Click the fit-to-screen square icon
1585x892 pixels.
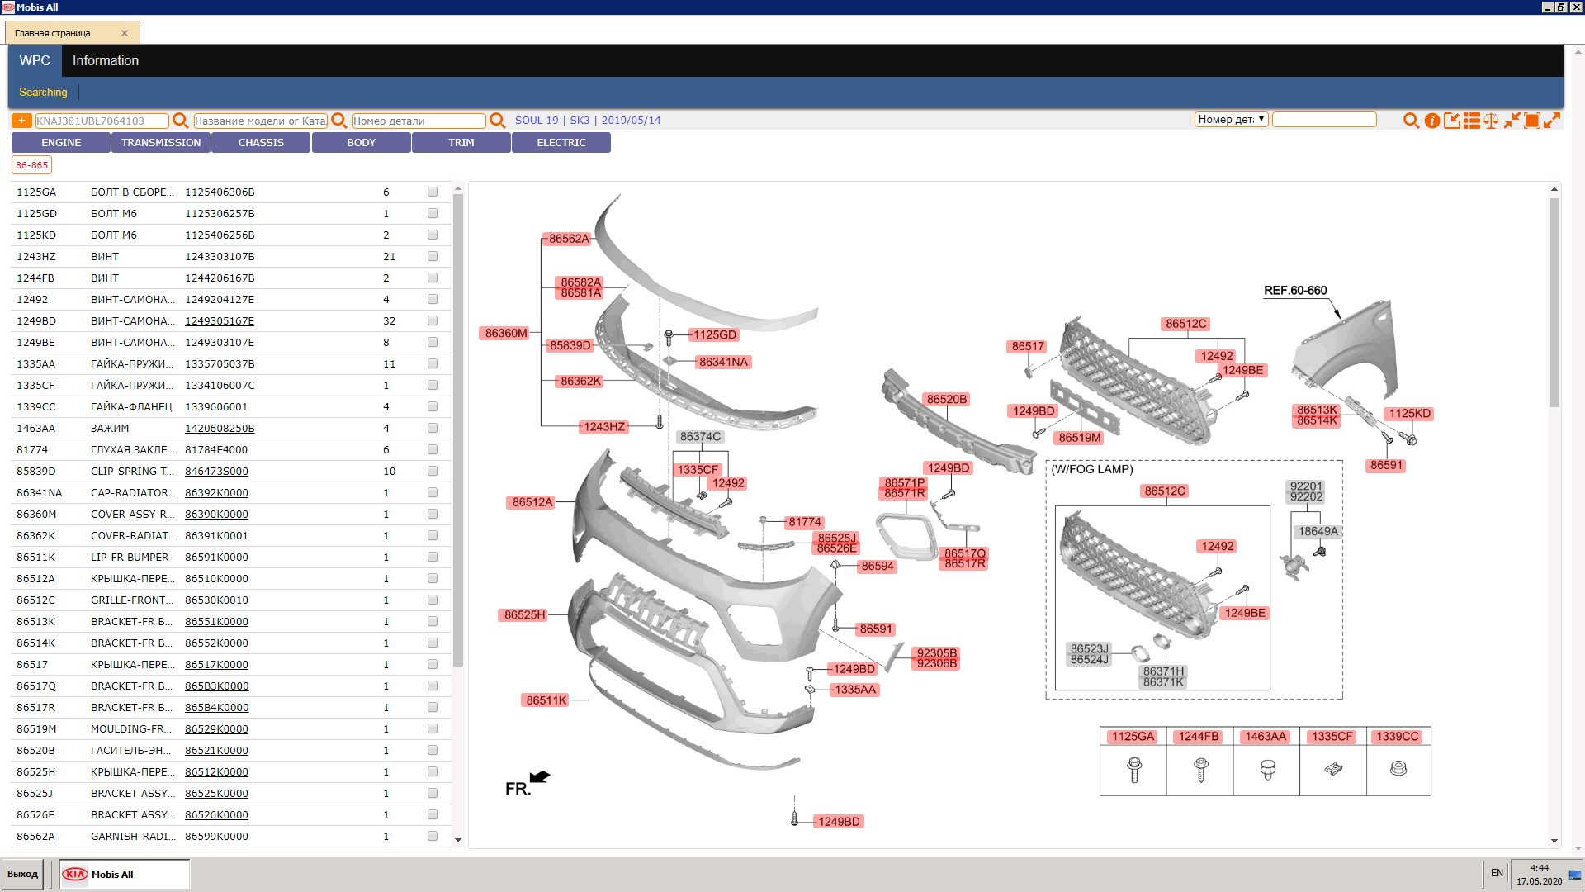1531,121
